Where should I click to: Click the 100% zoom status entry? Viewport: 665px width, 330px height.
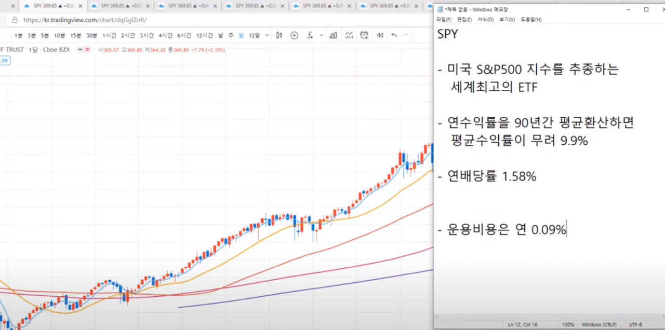click(568, 324)
